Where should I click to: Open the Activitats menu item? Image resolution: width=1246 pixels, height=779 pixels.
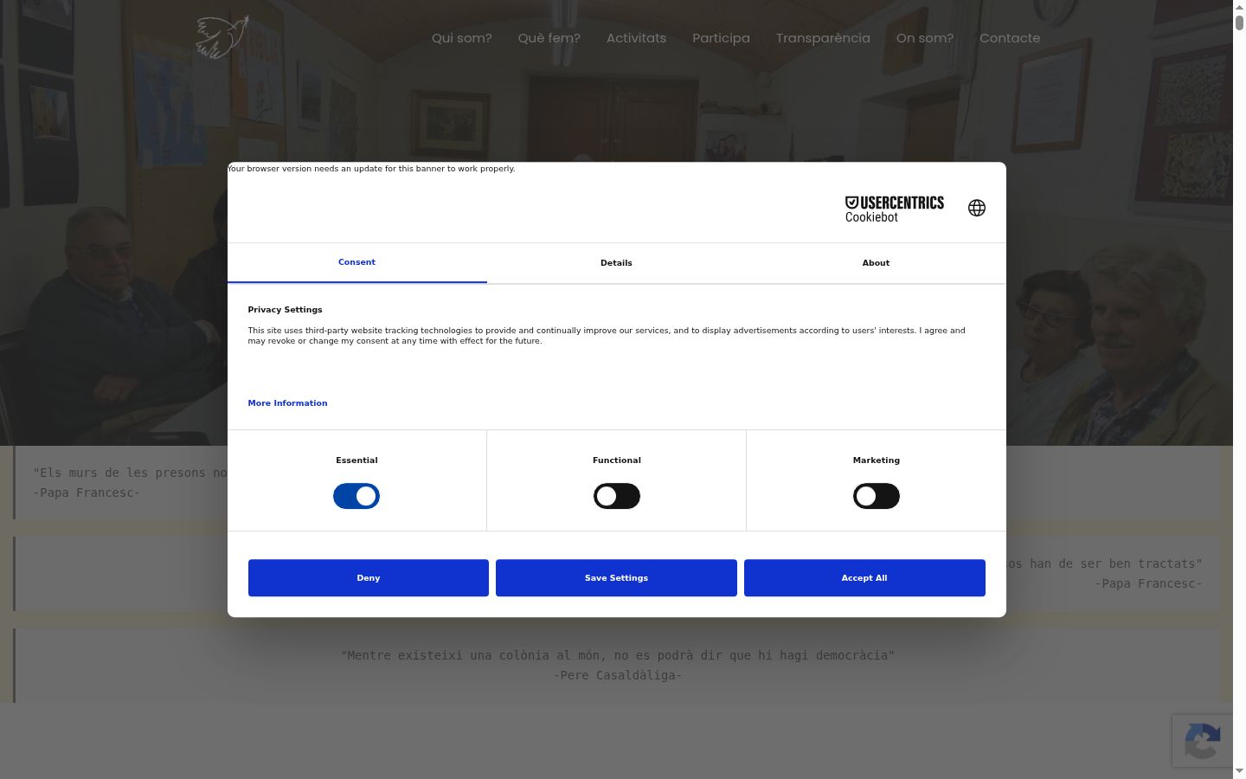(637, 38)
